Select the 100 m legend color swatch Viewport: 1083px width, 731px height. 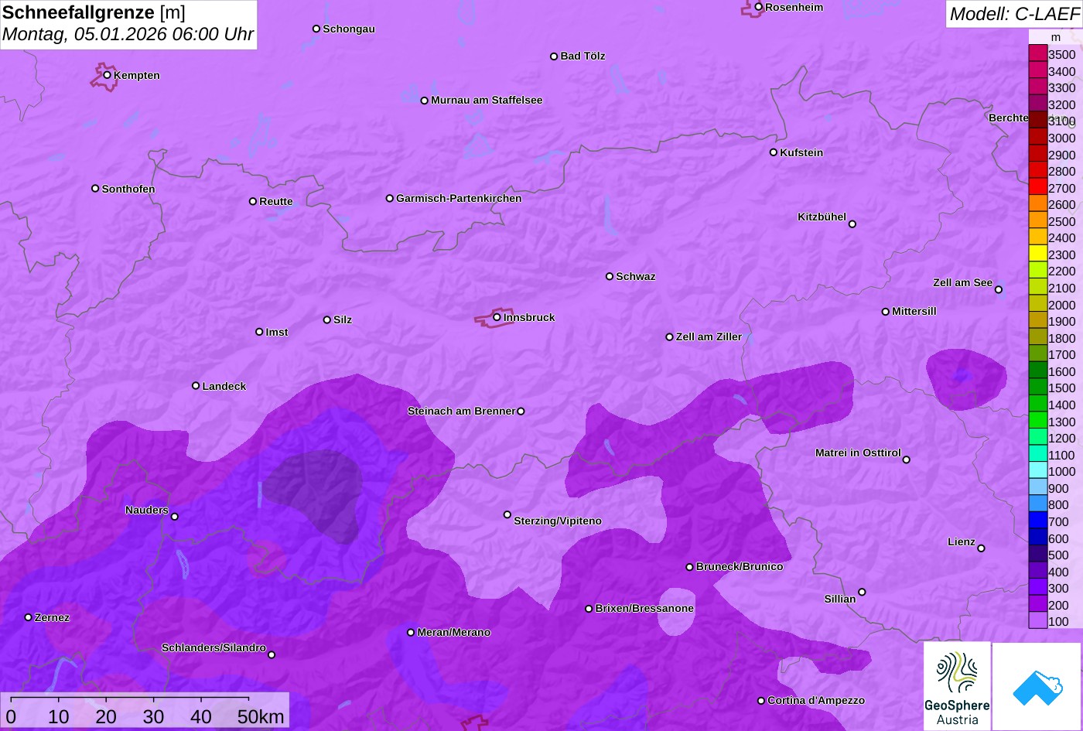[1037, 621]
